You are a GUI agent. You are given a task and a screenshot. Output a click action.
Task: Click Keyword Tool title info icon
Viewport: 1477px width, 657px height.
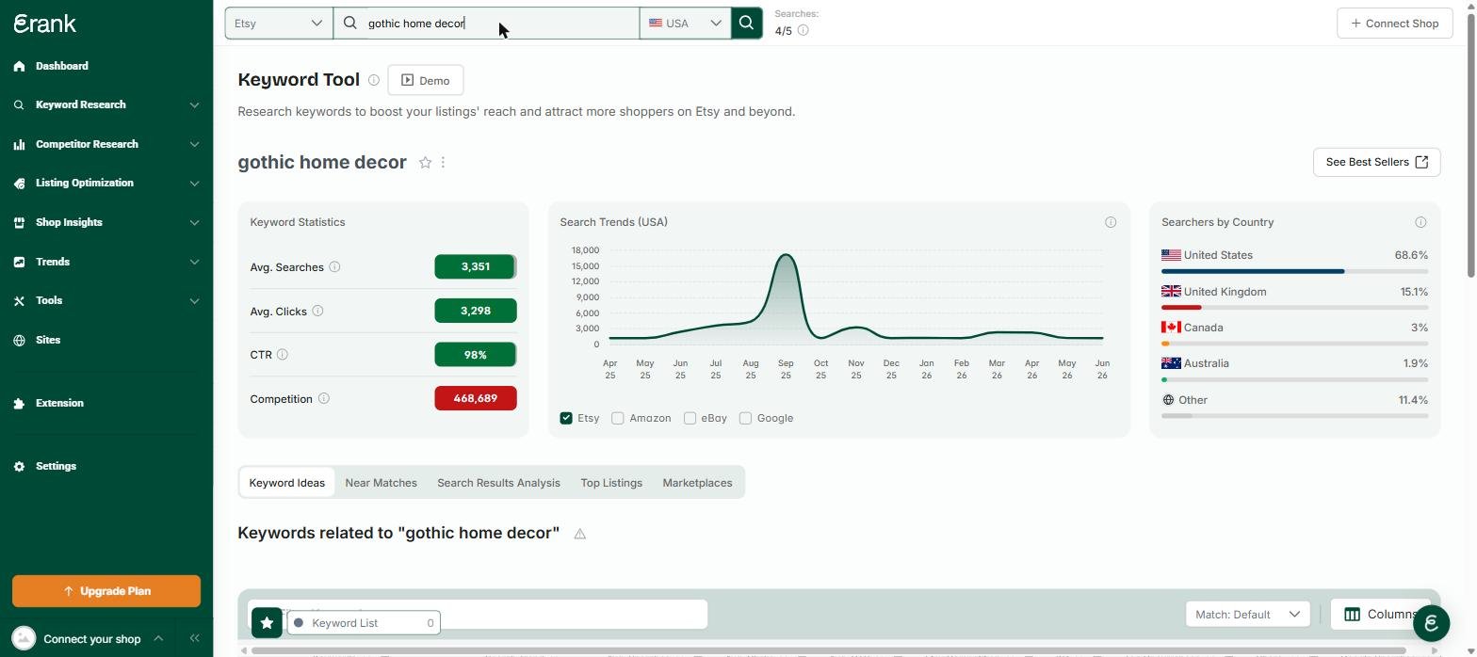(374, 80)
